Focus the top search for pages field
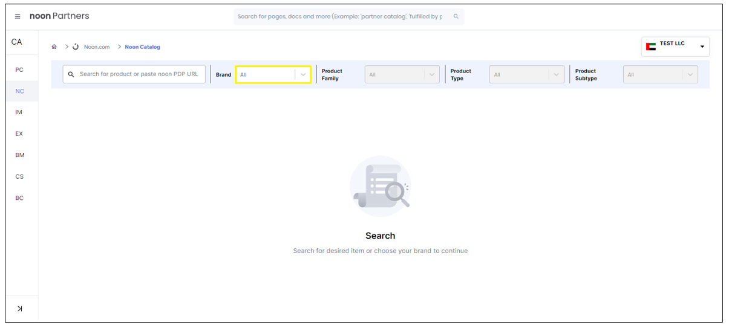 click(x=348, y=16)
